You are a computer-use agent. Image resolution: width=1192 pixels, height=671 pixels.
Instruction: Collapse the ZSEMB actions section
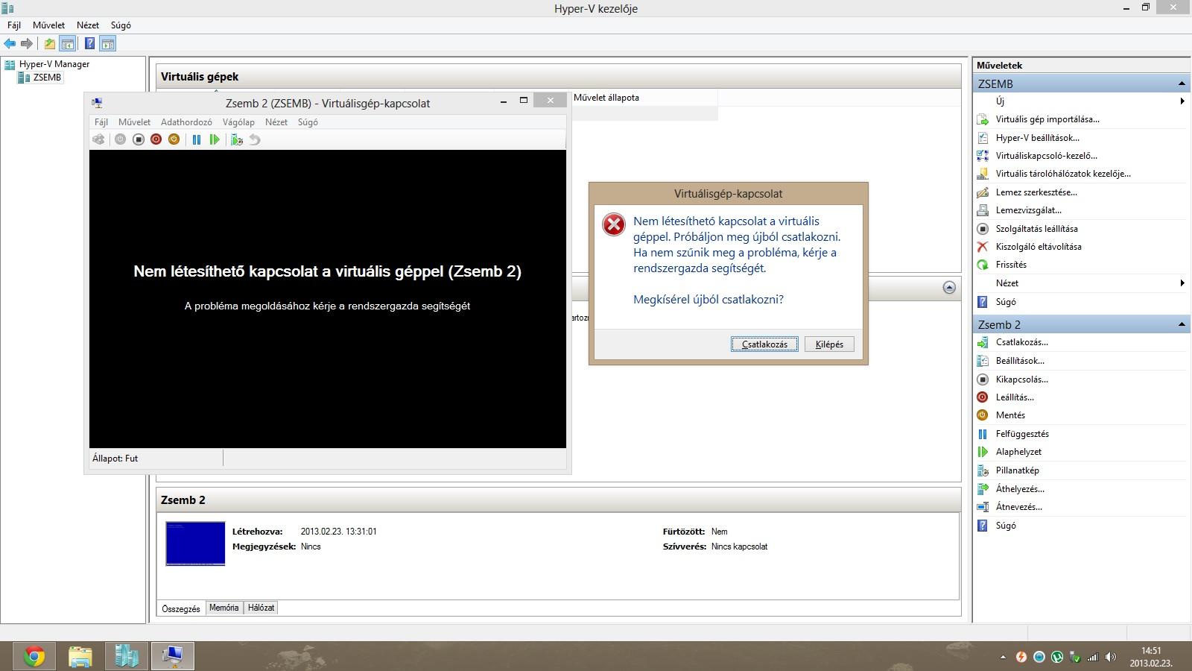pos(1182,84)
